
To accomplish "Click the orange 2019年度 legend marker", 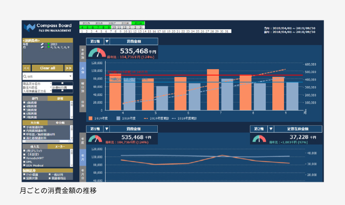I will click(91, 119).
